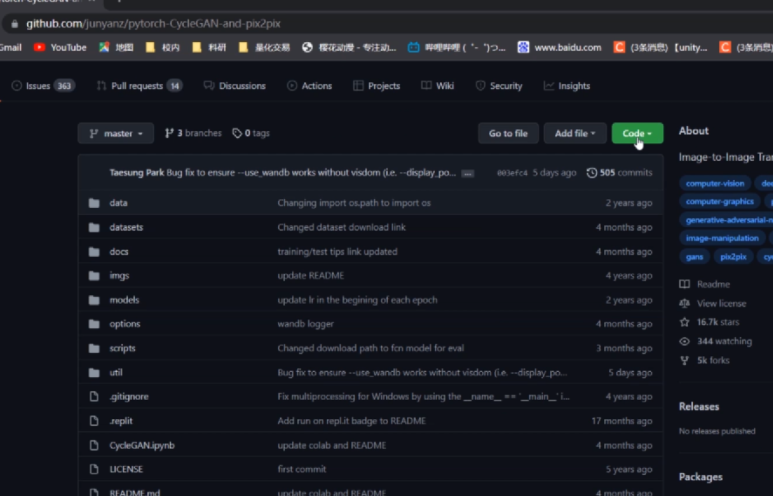Open the Gmail bookmark
773x496 pixels.
[11, 47]
